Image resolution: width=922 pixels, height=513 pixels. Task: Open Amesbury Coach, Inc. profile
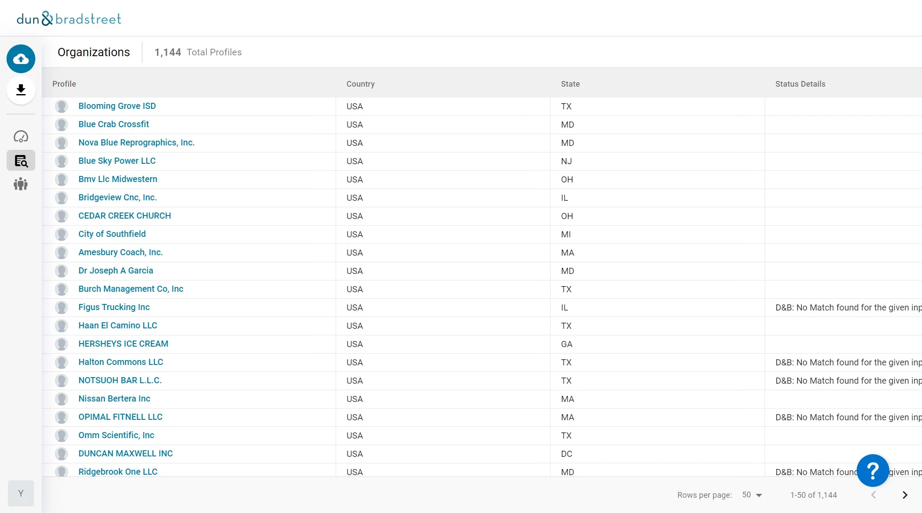pos(120,253)
